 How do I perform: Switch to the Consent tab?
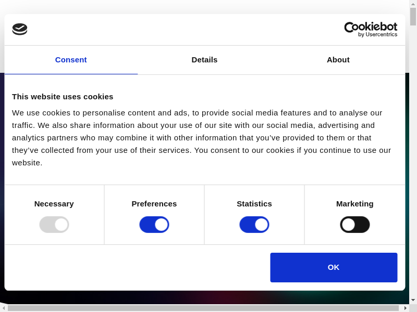pyautogui.click(x=71, y=60)
